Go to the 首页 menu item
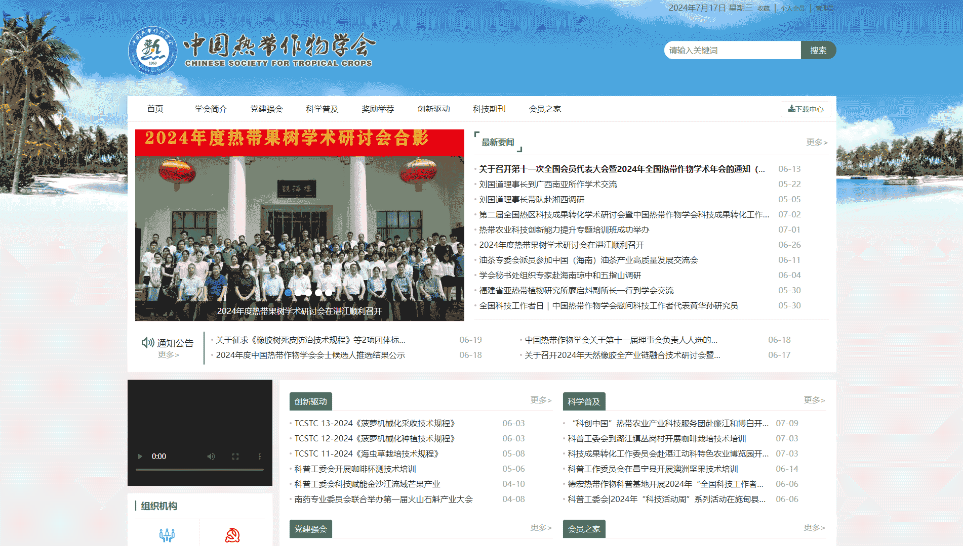Viewport: 963px width, 546px height. (155, 109)
